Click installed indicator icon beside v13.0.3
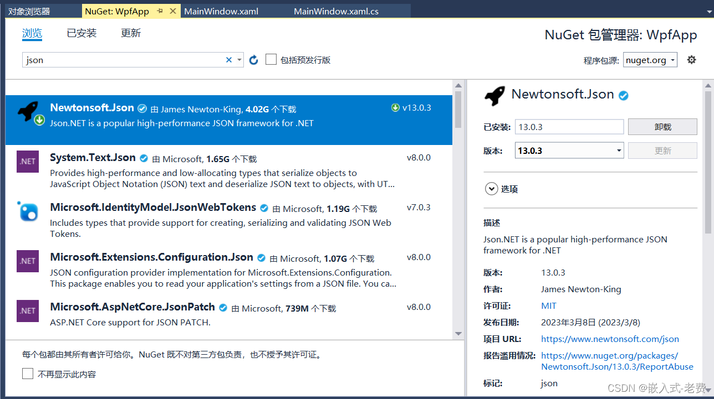 point(395,108)
